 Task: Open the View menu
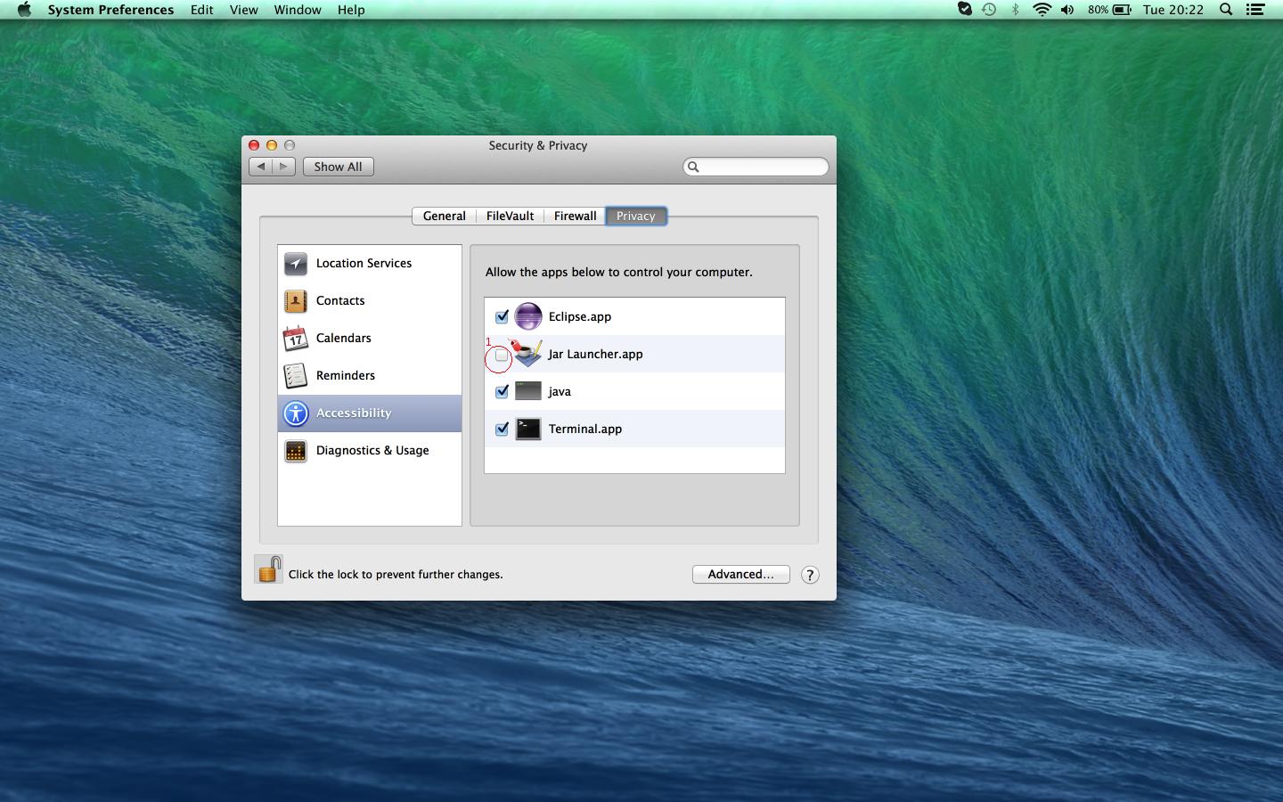[x=243, y=10]
